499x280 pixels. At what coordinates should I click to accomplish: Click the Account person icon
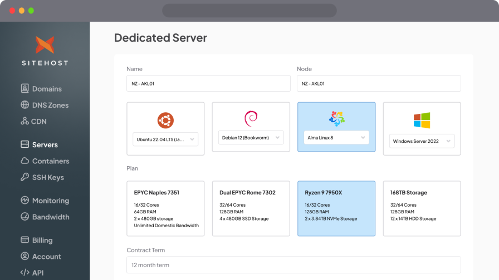coord(25,256)
